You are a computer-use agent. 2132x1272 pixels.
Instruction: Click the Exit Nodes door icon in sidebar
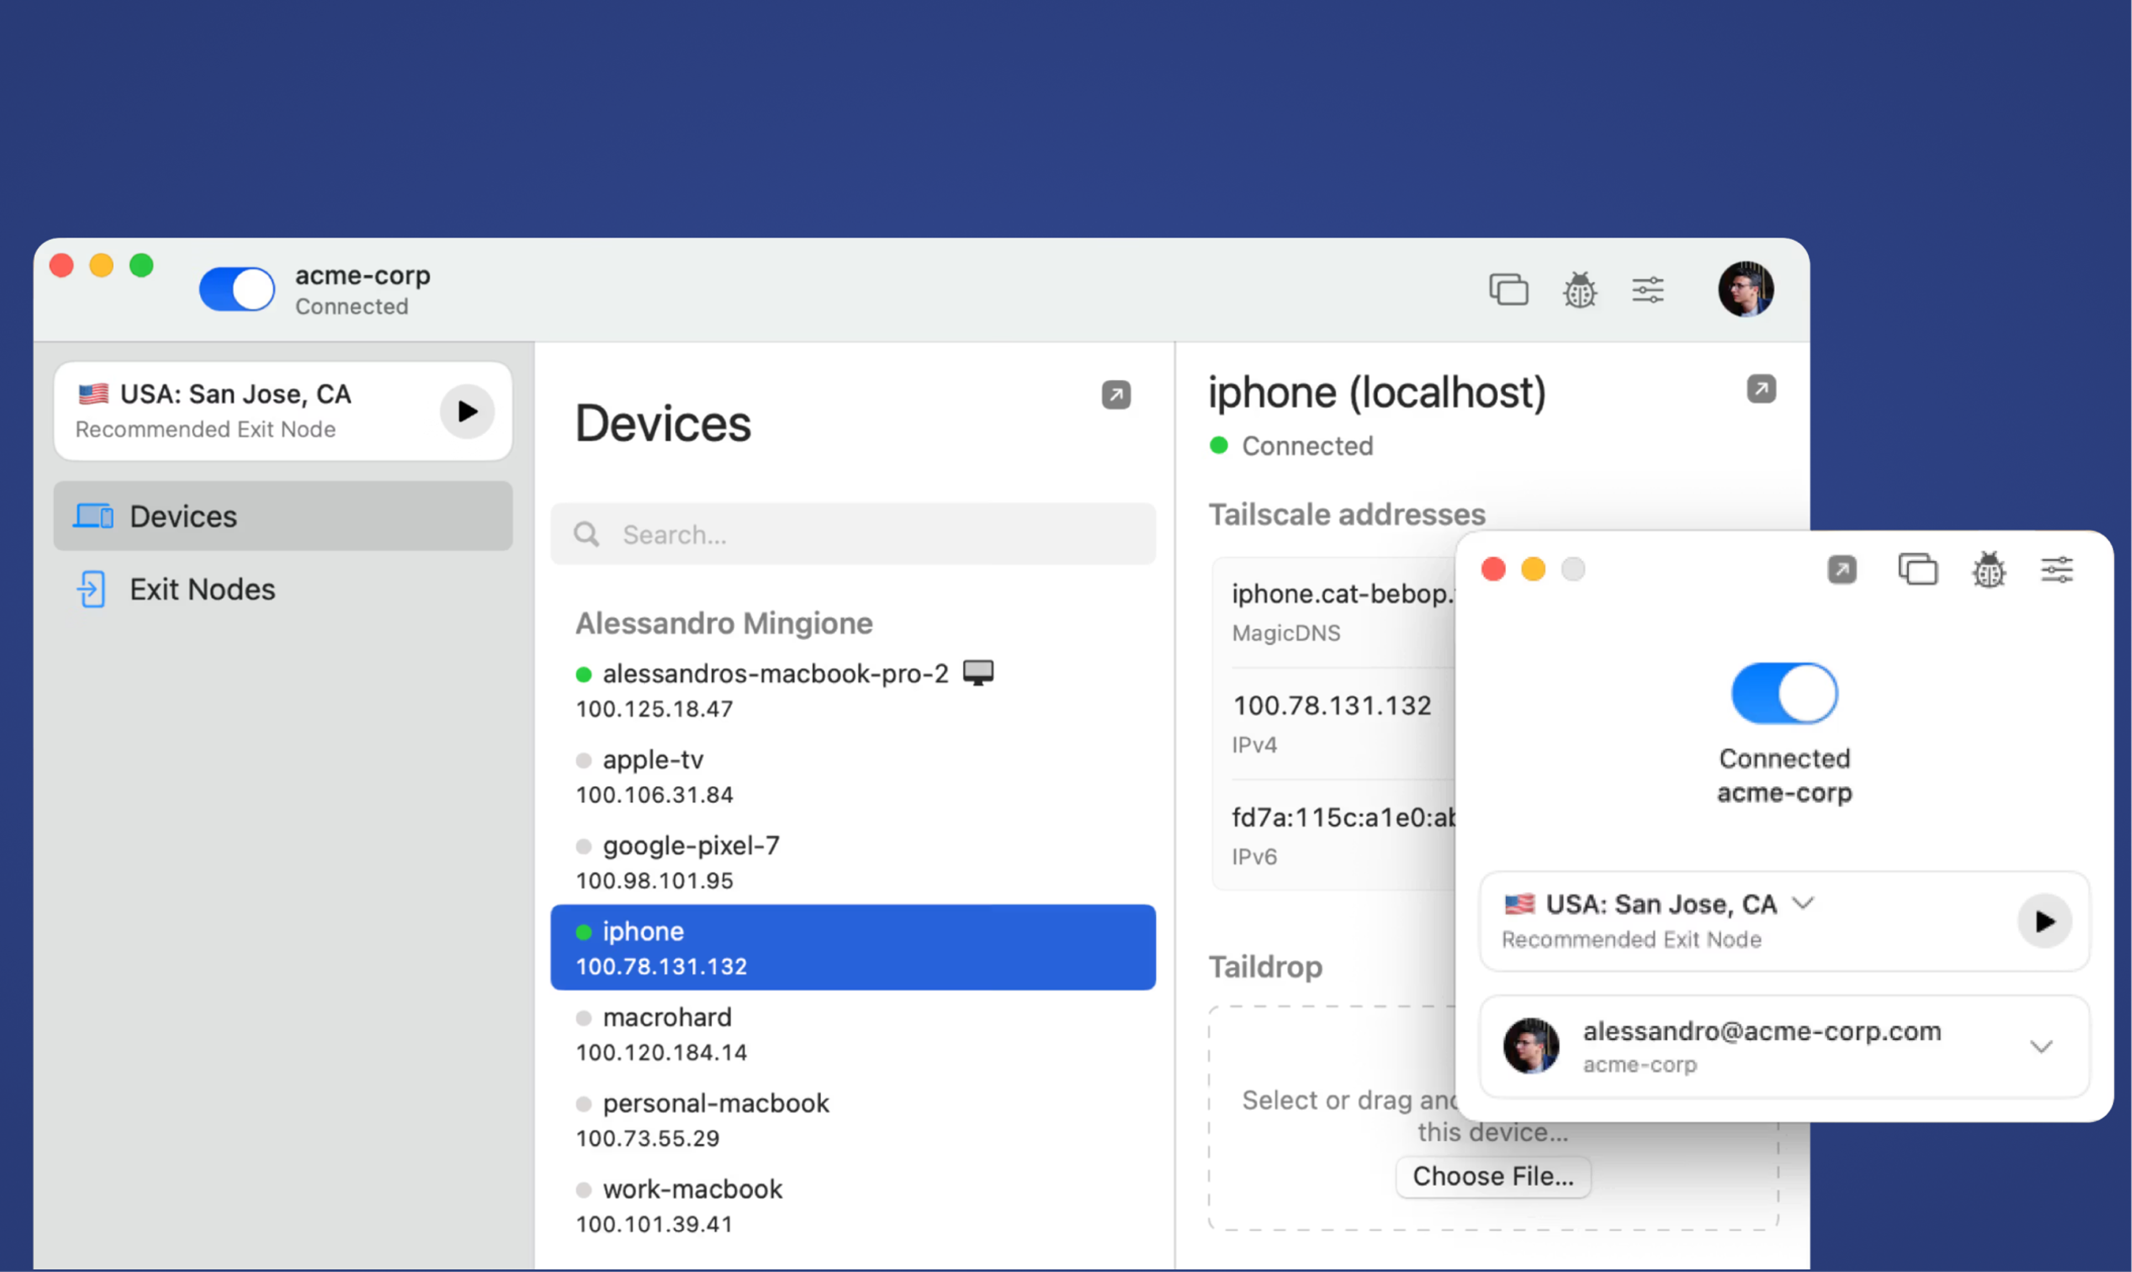pyautogui.click(x=92, y=589)
